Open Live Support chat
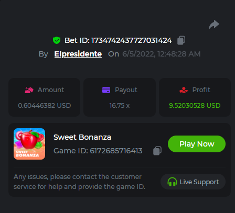Screen dimensions: 235x213 click(193, 182)
